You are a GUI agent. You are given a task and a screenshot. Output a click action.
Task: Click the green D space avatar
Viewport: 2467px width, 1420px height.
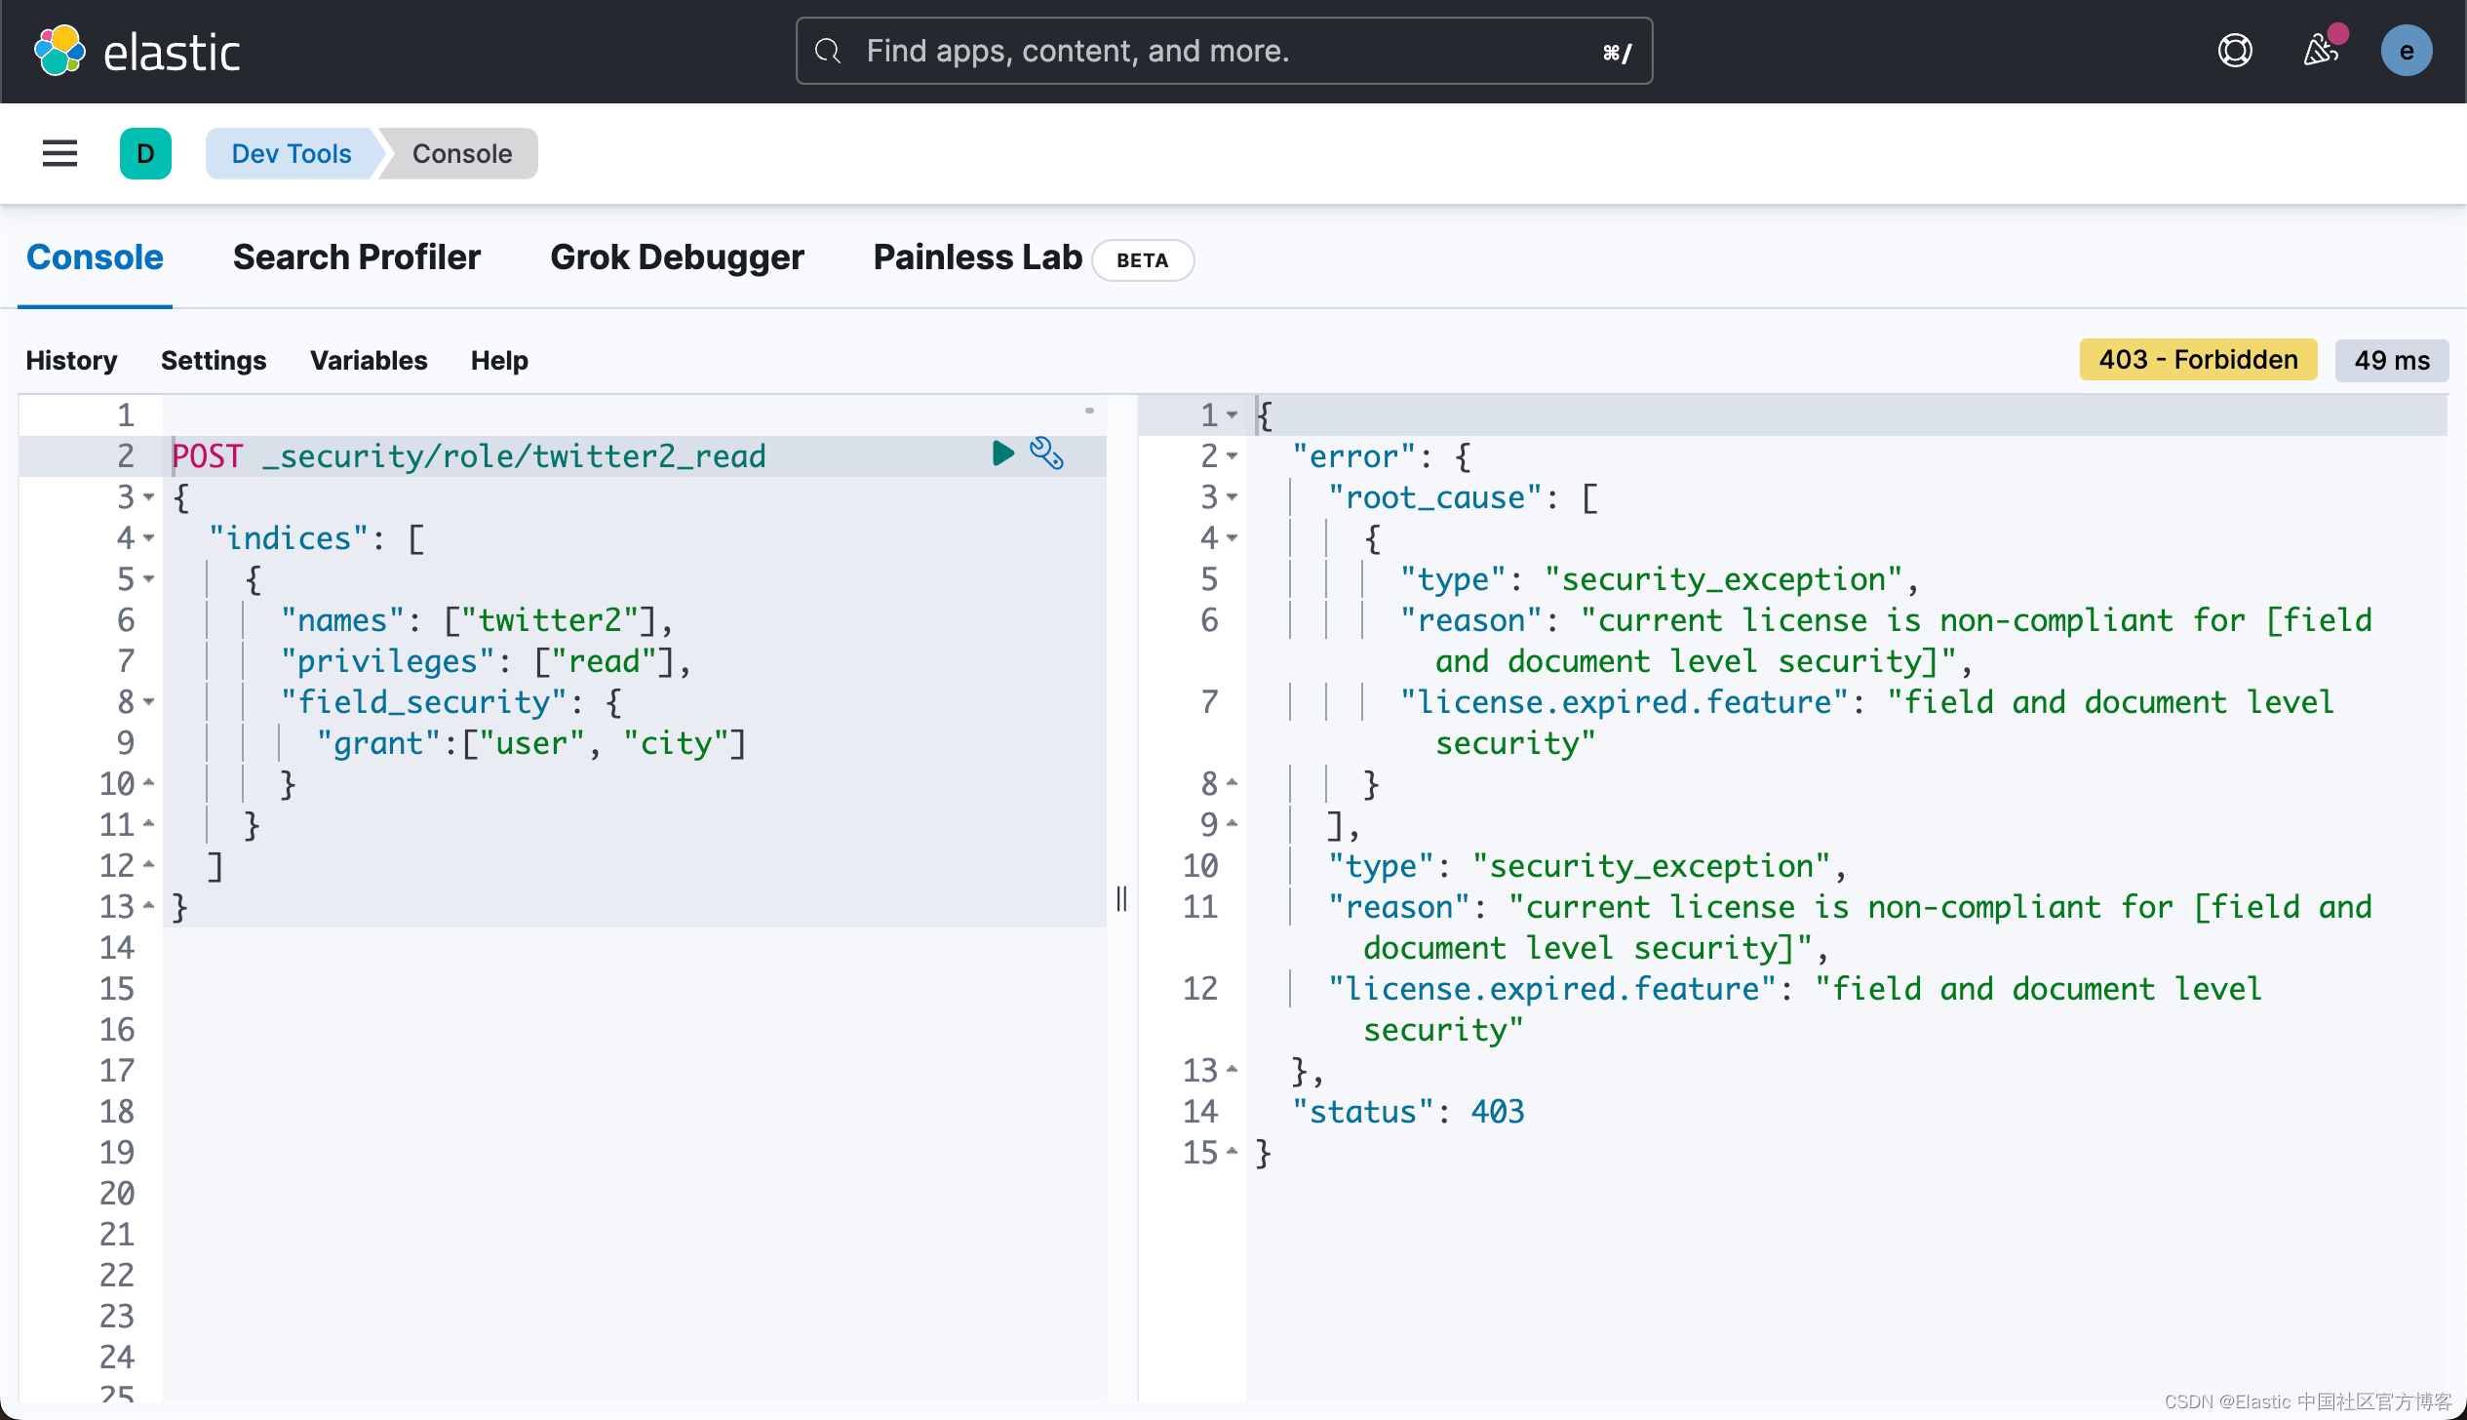[145, 153]
